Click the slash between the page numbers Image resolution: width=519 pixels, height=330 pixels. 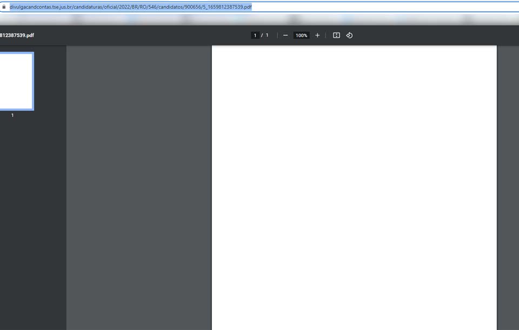pyautogui.click(x=262, y=35)
